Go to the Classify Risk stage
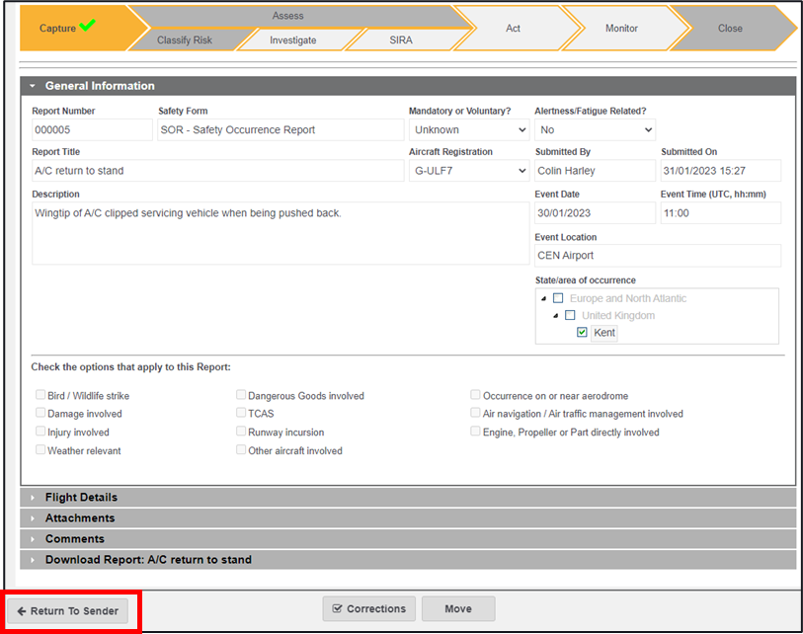This screenshot has height=634, width=803. coord(185,40)
